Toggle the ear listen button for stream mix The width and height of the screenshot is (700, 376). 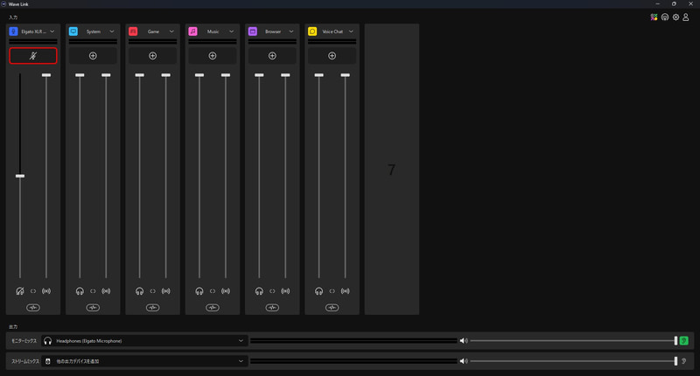684,361
